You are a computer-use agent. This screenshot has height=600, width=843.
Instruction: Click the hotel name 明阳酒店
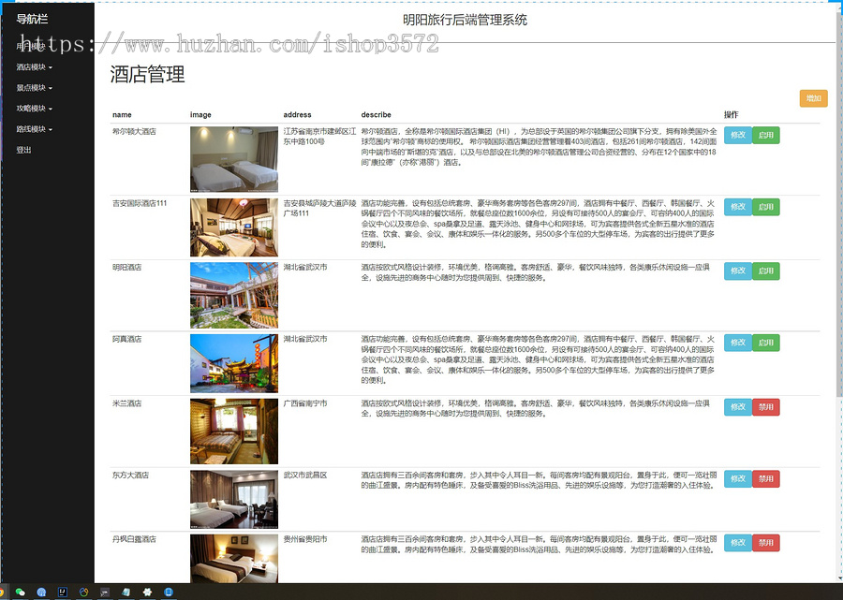coord(126,267)
